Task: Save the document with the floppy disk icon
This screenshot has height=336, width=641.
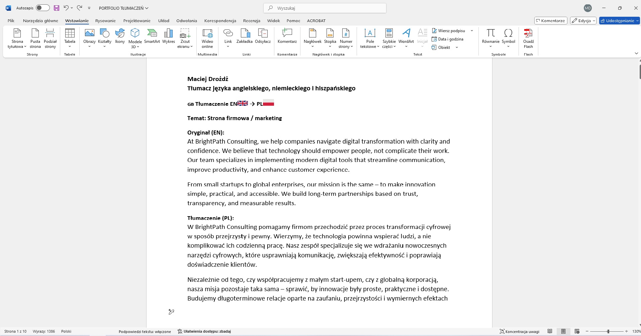Action: [x=56, y=8]
